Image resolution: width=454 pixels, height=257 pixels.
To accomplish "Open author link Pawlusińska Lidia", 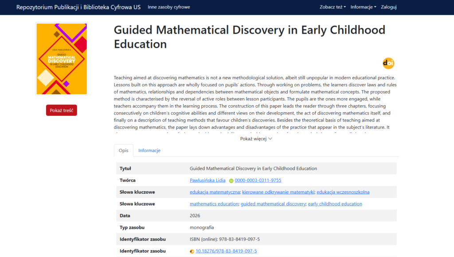I will click(x=207, y=180).
